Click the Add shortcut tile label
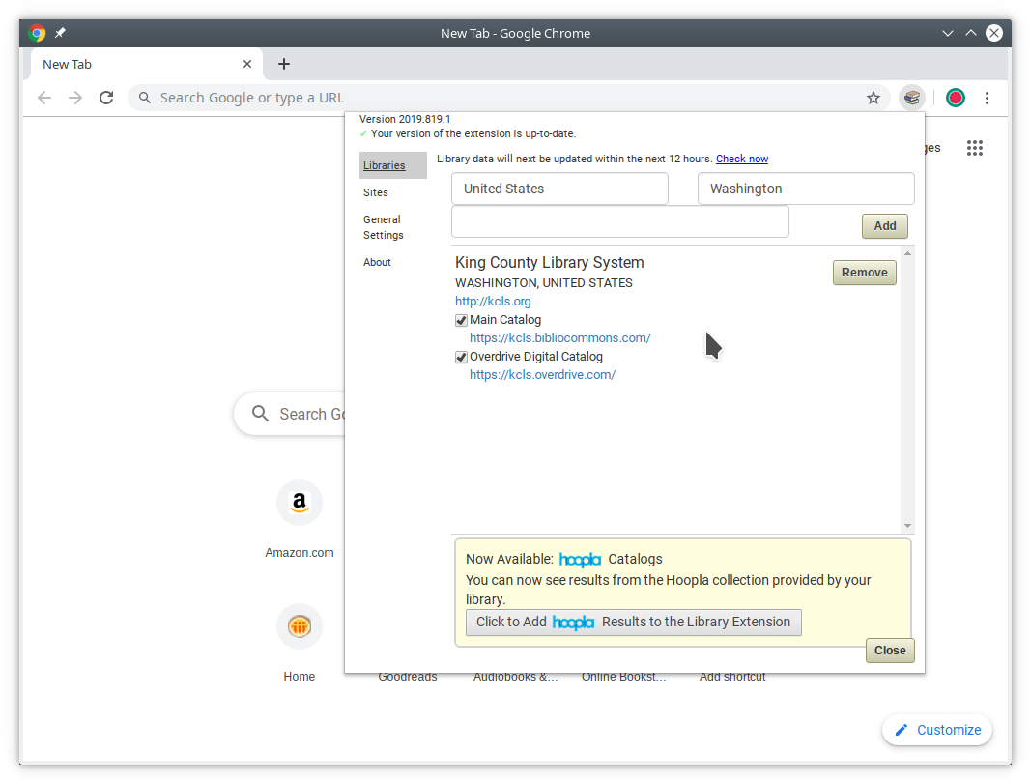1031x784 pixels. (731, 678)
